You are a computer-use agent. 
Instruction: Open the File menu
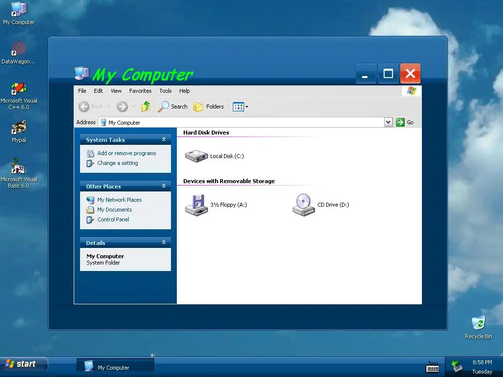(x=82, y=91)
